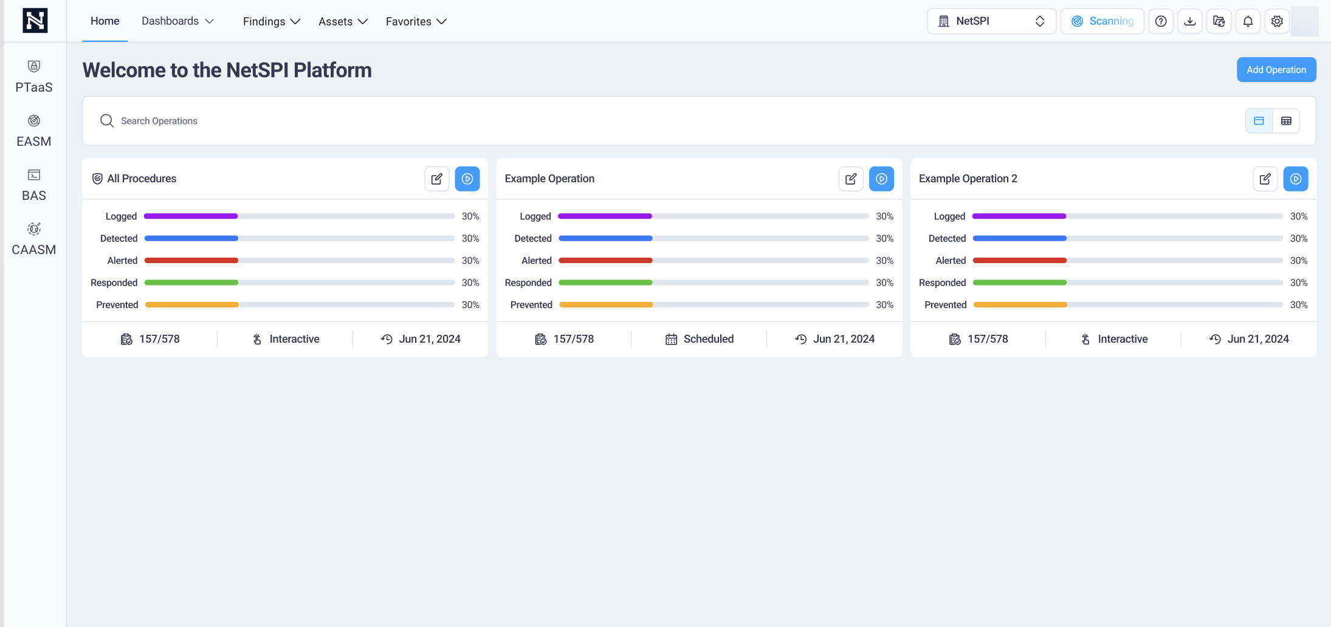Image resolution: width=1331 pixels, height=627 pixels.
Task: Click Welcome to the NetSPI Platform heading
Action: (x=227, y=70)
